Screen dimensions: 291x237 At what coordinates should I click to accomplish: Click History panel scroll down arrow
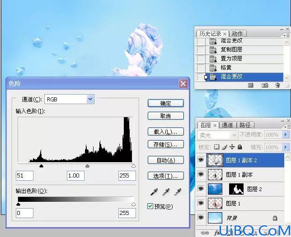(x=287, y=77)
